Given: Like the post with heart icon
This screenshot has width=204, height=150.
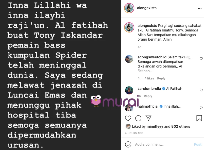Looking at the screenshot, I should pyautogui.click(x=128, y=118).
